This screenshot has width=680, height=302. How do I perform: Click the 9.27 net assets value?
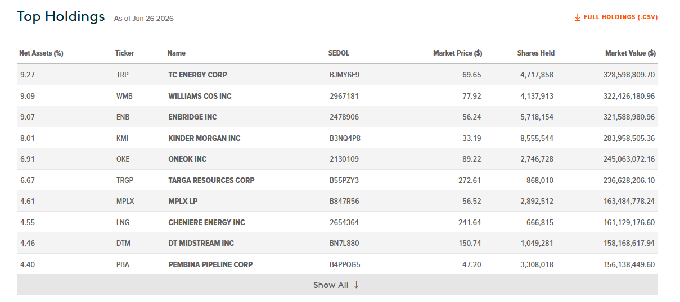(x=28, y=75)
